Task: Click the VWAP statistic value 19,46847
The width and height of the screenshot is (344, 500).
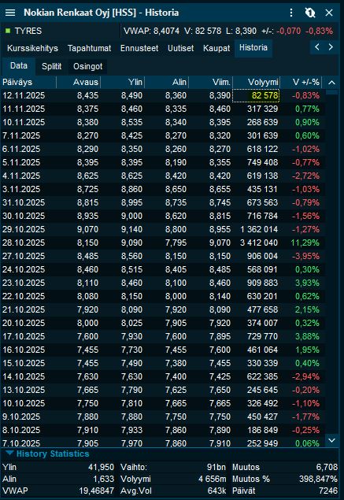Action: tap(96, 491)
